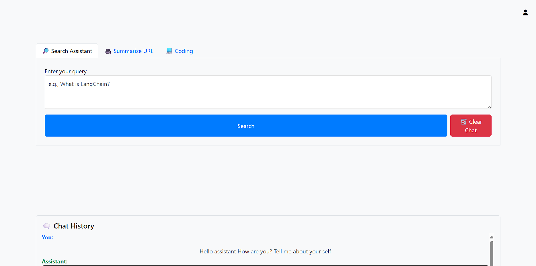Click the query box resize handle

(489, 107)
